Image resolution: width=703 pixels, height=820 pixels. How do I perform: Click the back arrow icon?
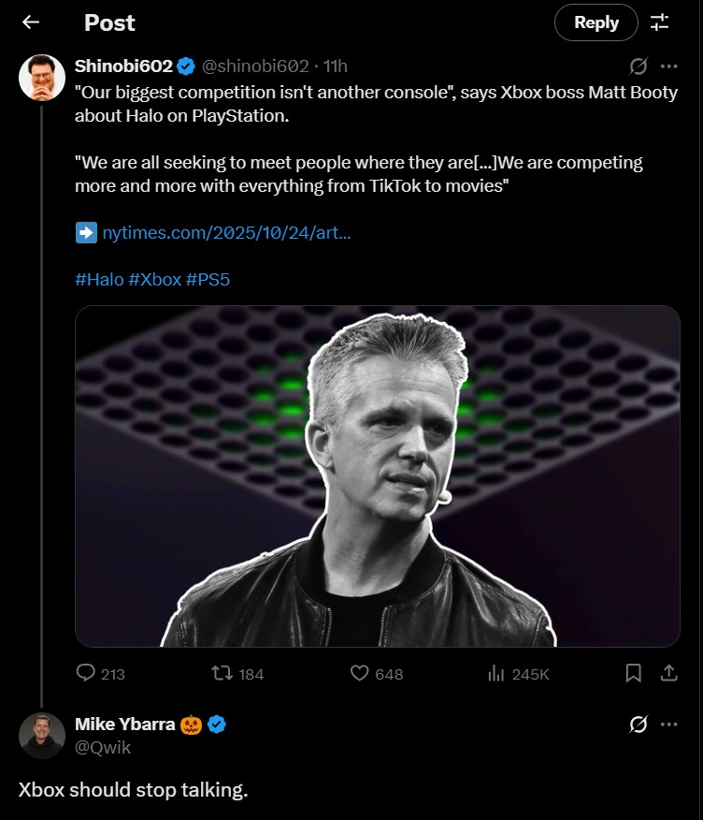30,22
